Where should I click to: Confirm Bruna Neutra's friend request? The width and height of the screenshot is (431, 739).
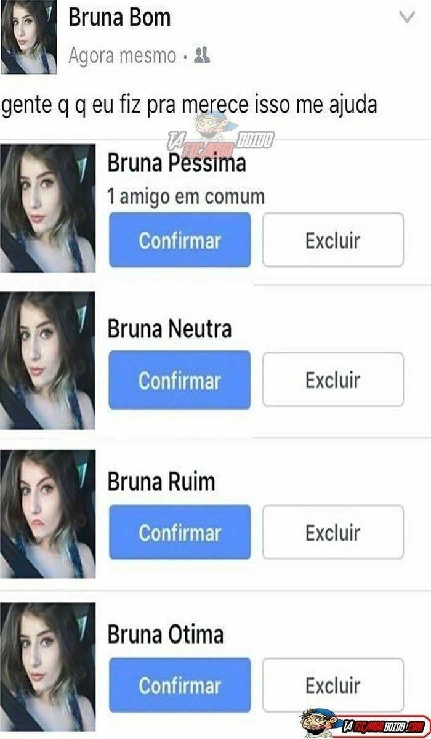point(180,380)
